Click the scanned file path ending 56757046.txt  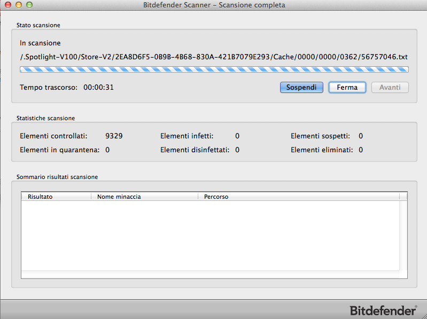pyautogui.click(x=214, y=57)
